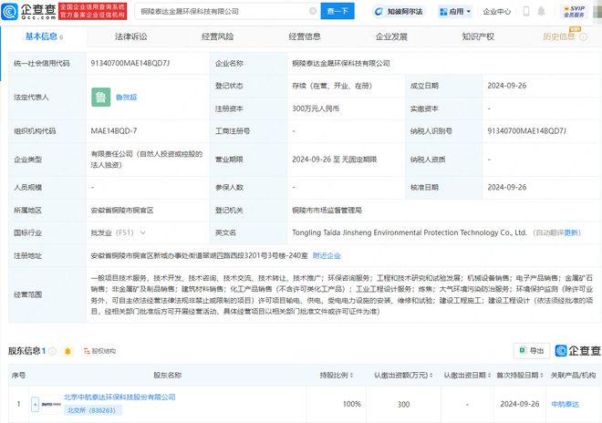Click 营业期限 2024-09-26 至 无固定期限
602x423 pixels.
click(335, 160)
